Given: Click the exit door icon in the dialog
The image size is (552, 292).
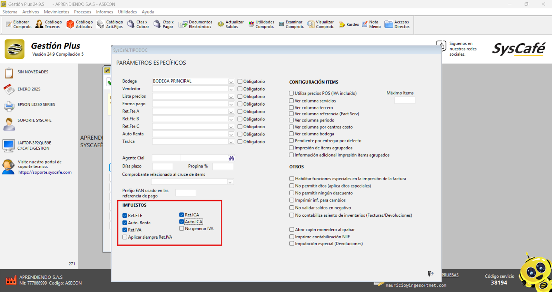Looking at the screenshot, I should click(430, 274).
